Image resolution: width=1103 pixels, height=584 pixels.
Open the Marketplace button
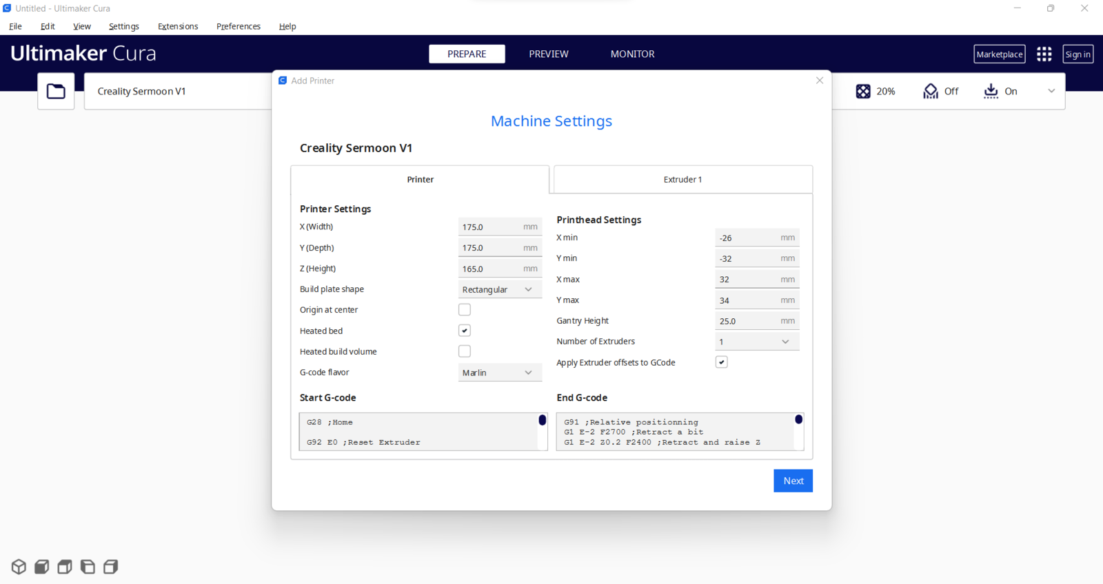1000,54
